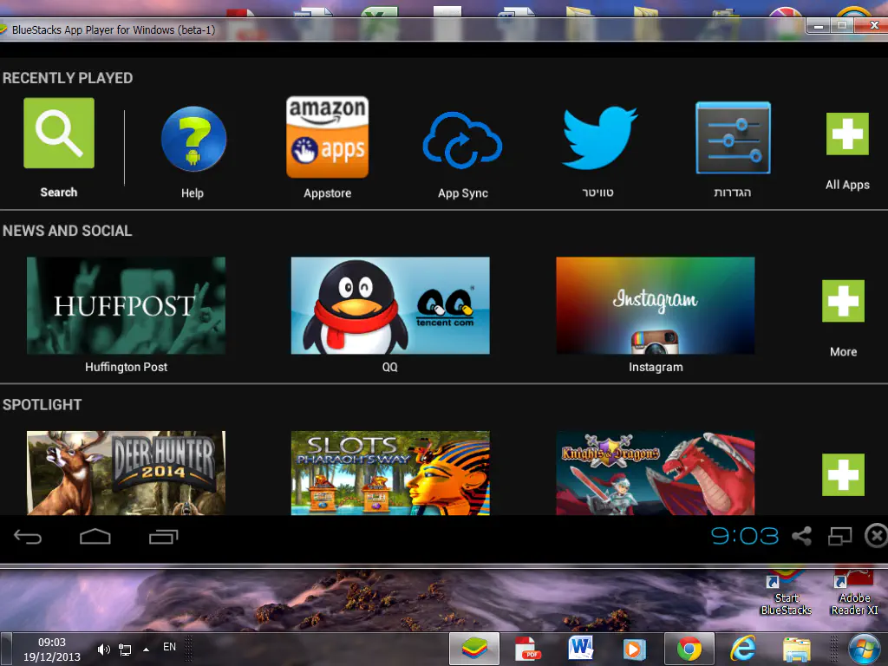This screenshot has height=666, width=888.
Task: Click the share icon beside clock
Action: [801, 537]
